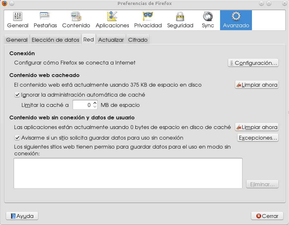Select the Red tab
Viewport: 289px width, 225px height.
click(x=89, y=39)
